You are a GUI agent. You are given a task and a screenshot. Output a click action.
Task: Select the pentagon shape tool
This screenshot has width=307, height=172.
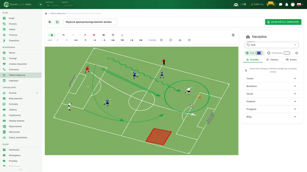click(189, 40)
